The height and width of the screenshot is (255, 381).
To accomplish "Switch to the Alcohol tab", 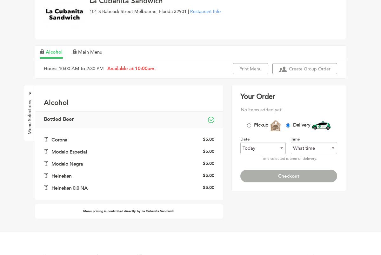I will (x=54, y=52).
